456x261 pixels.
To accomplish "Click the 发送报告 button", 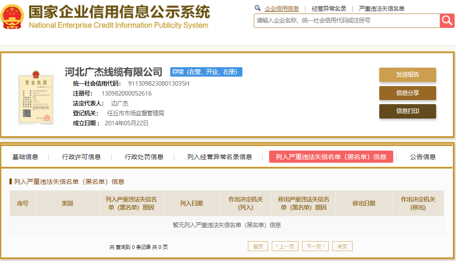I will pyautogui.click(x=407, y=75).
